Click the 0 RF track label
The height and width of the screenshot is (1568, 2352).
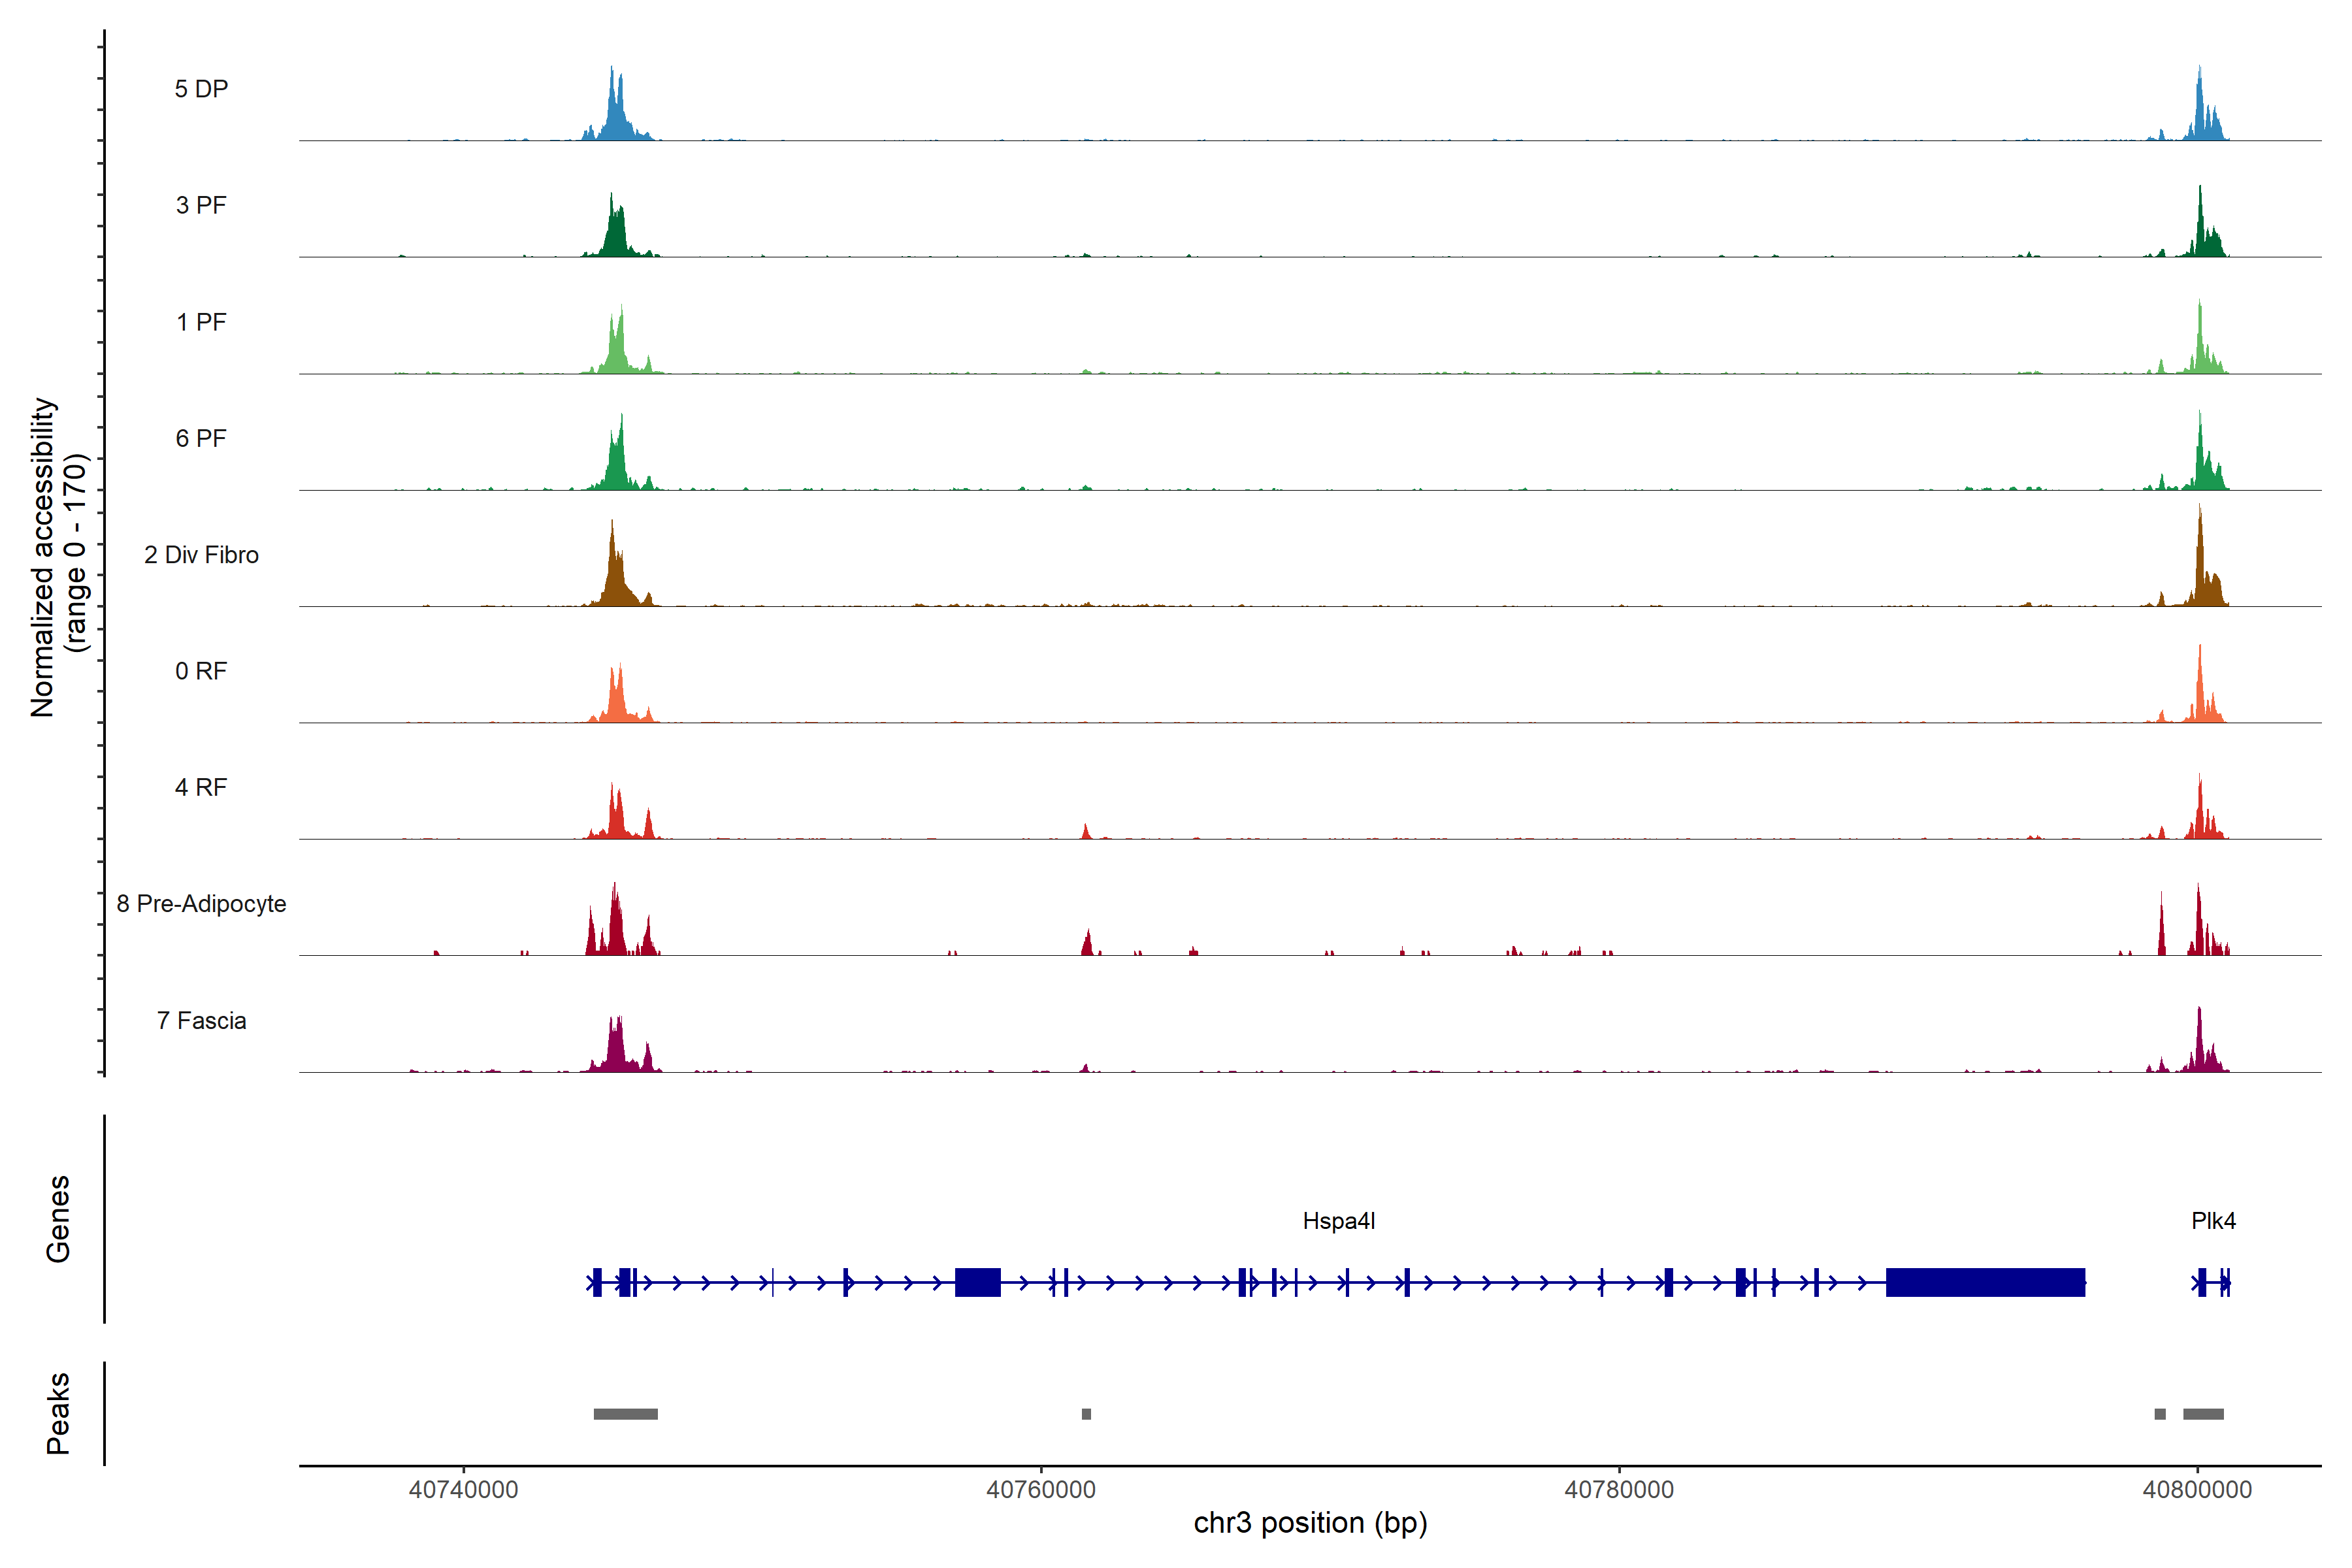201,671
